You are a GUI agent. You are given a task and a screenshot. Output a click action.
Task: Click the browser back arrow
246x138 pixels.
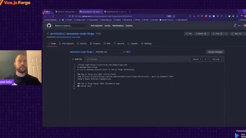(x=45, y=16)
